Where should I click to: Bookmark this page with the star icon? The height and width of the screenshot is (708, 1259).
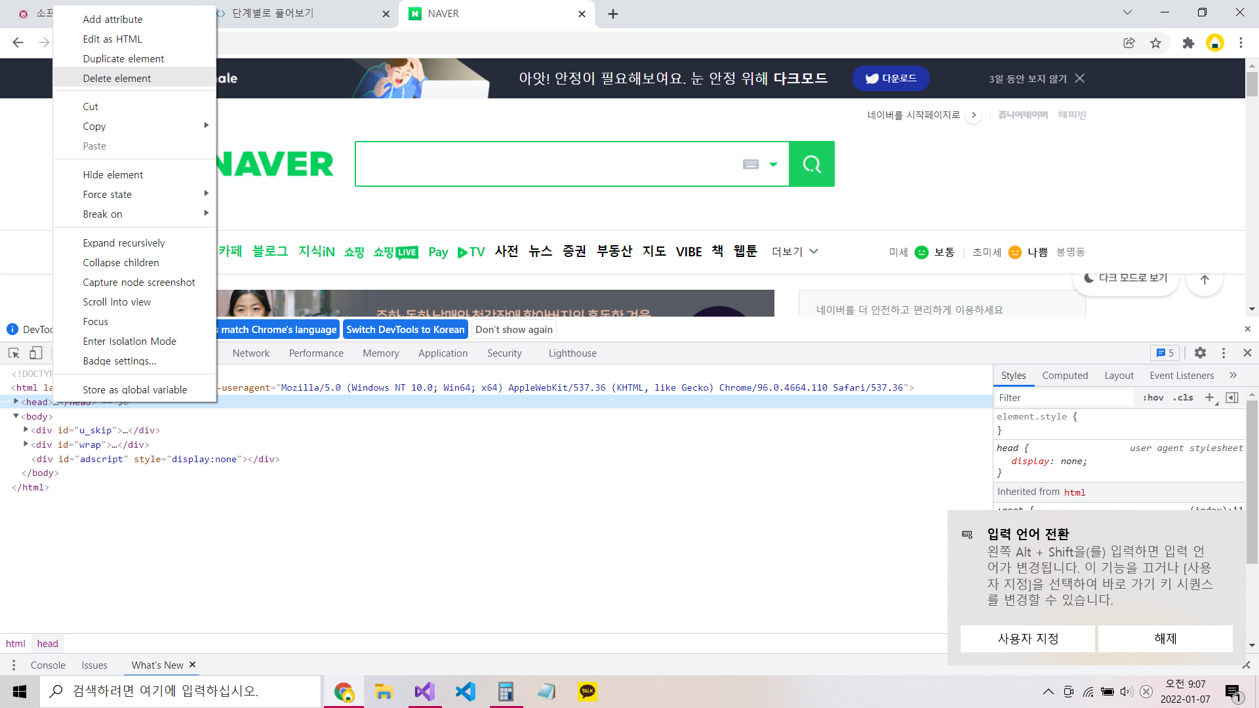[1155, 43]
